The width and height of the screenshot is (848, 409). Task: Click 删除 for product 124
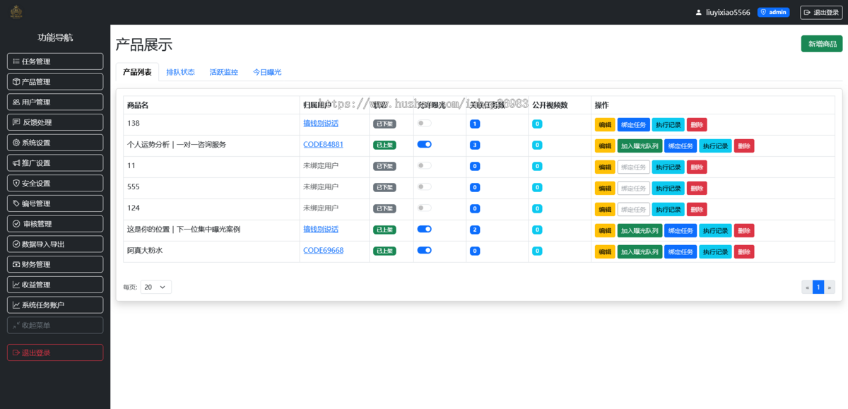(x=697, y=209)
